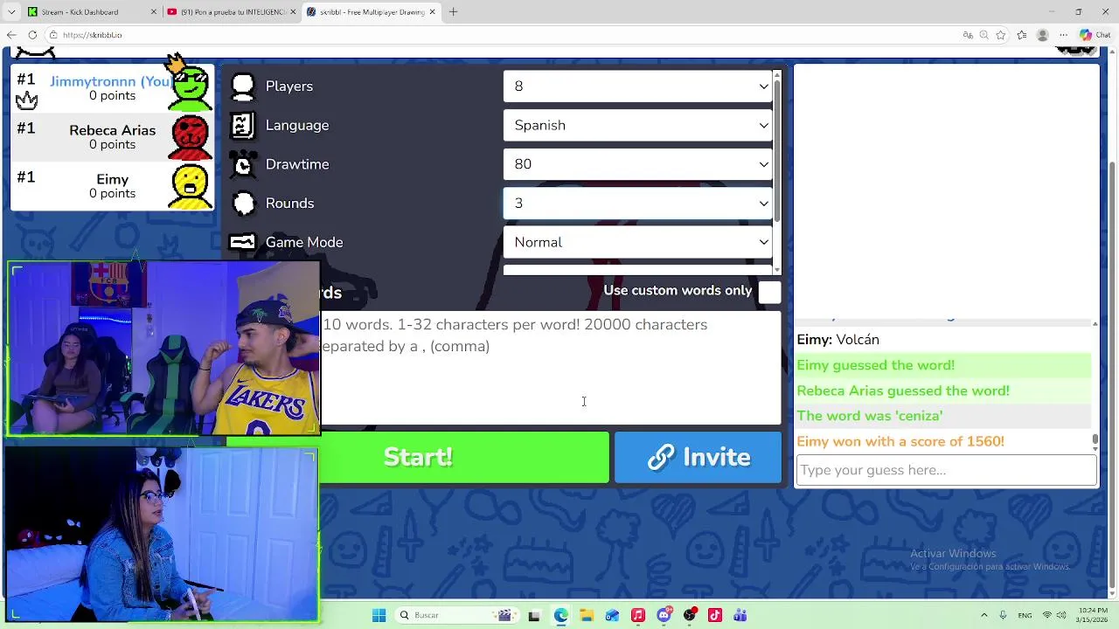Click the Game Mode icon
1119x629 pixels.
[242, 242]
